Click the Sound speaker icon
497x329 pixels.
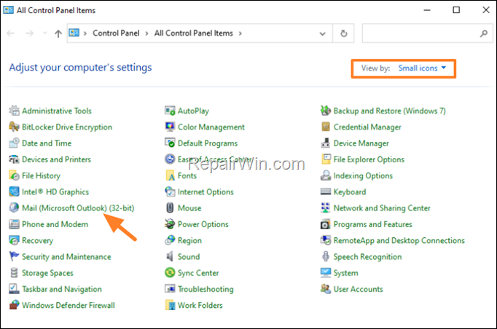[x=170, y=256]
